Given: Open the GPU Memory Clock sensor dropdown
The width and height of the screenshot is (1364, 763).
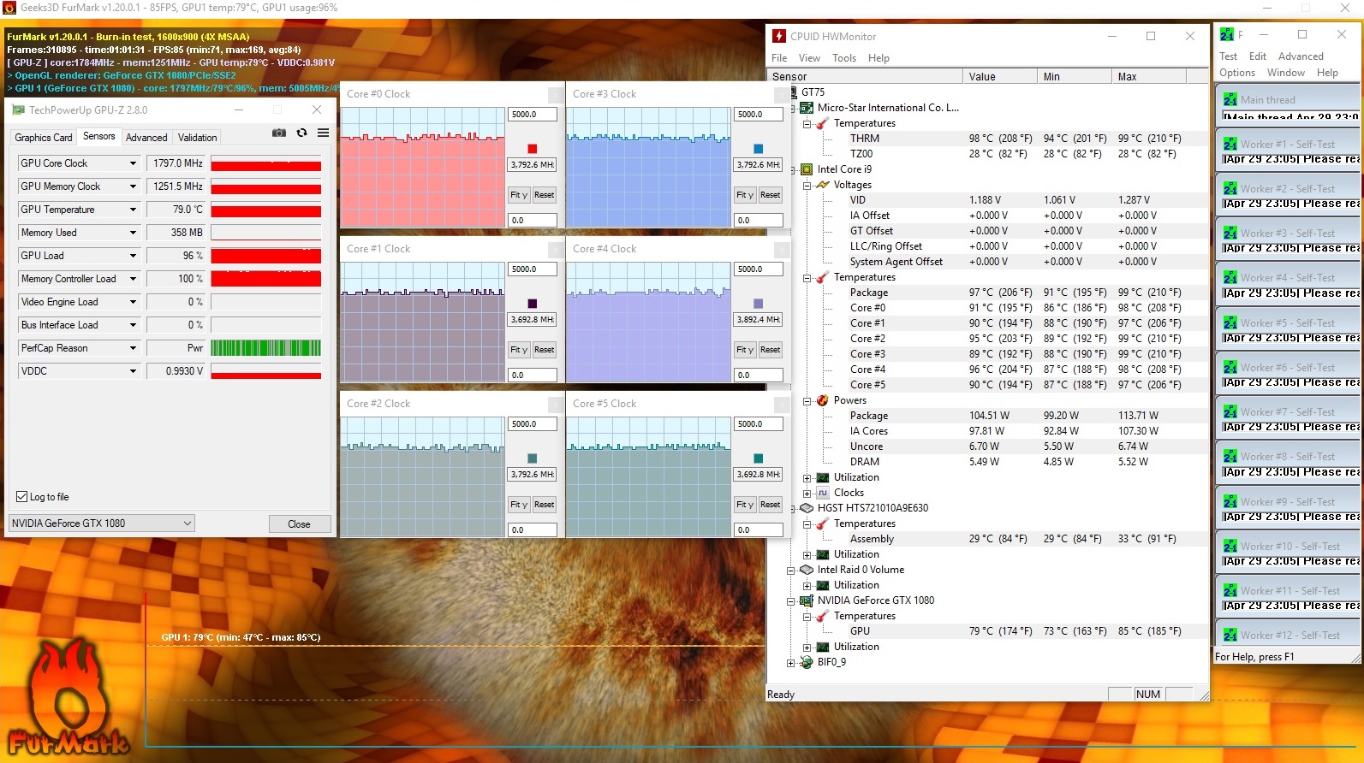Looking at the screenshot, I should coord(133,186).
